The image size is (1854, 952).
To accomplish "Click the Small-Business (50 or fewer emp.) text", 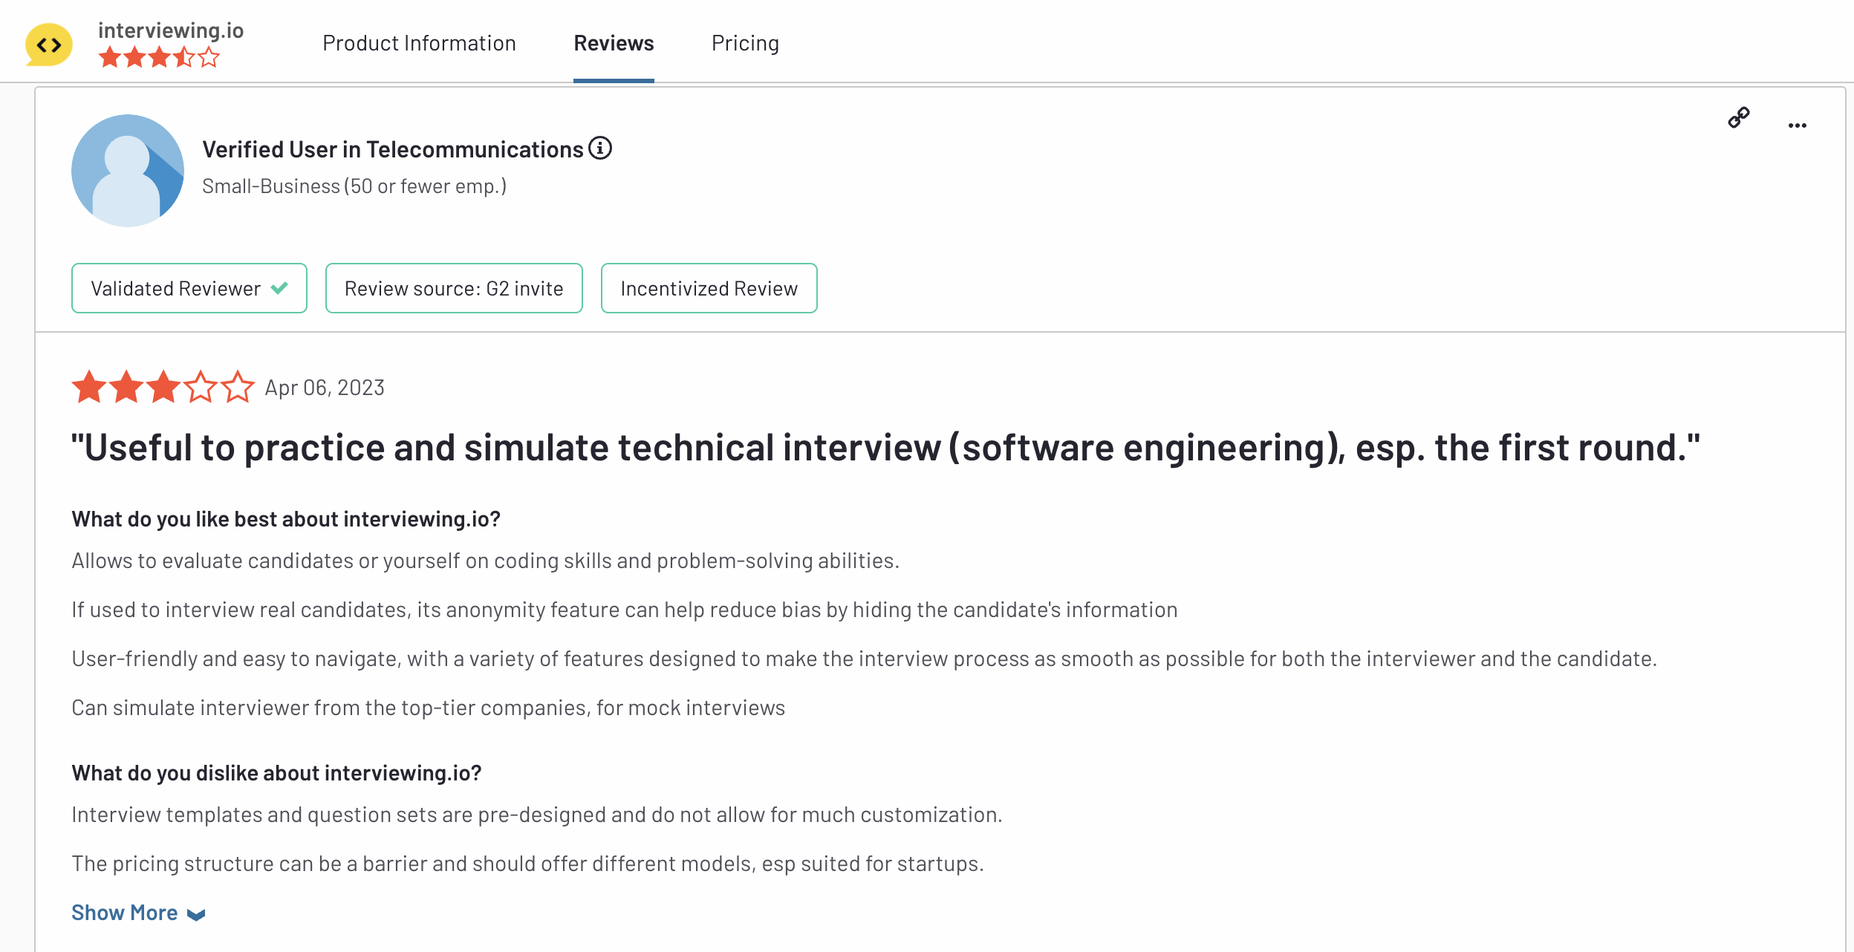I will click(x=354, y=186).
